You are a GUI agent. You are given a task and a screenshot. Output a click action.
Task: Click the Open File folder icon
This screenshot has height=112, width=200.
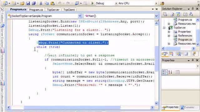tap(22, 3)
